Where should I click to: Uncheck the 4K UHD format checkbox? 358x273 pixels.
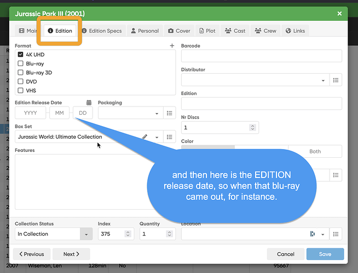pos(21,55)
